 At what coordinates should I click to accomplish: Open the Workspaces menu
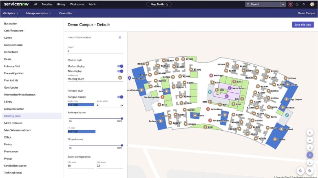77,4
